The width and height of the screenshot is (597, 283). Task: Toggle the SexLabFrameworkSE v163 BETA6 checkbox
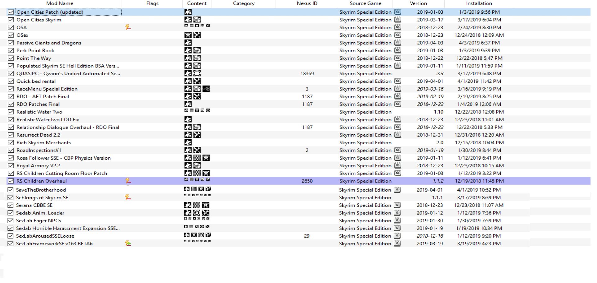[x=11, y=244]
